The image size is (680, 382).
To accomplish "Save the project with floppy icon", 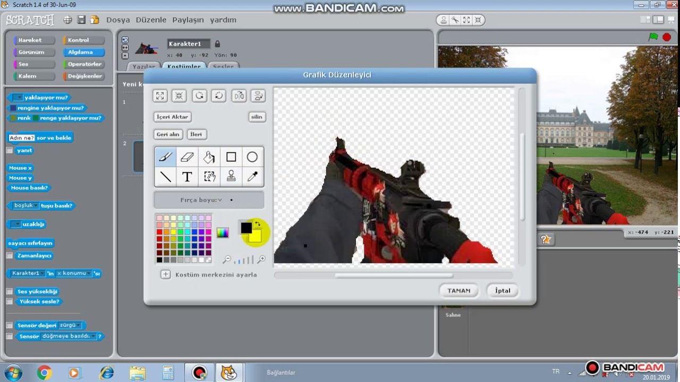I will tap(81, 20).
